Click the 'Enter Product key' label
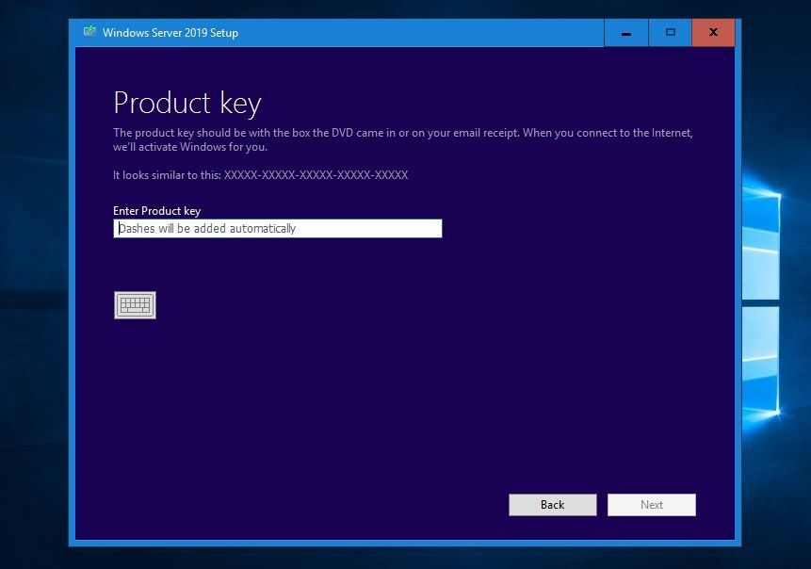811x569 pixels. tap(156, 211)
